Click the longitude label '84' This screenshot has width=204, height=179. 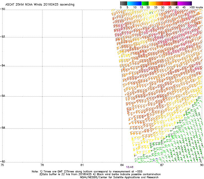coord(122,165)
